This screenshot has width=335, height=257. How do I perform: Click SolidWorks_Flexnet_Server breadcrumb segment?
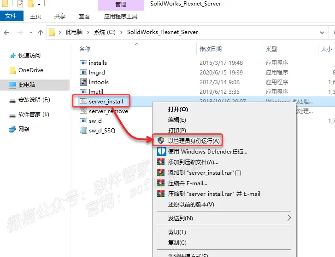pyautogui.click(x=163, y=32)
